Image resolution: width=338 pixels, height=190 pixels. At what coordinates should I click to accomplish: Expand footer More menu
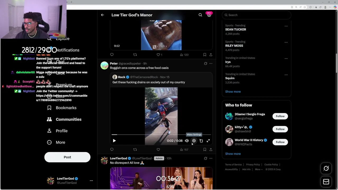(259, 169)
